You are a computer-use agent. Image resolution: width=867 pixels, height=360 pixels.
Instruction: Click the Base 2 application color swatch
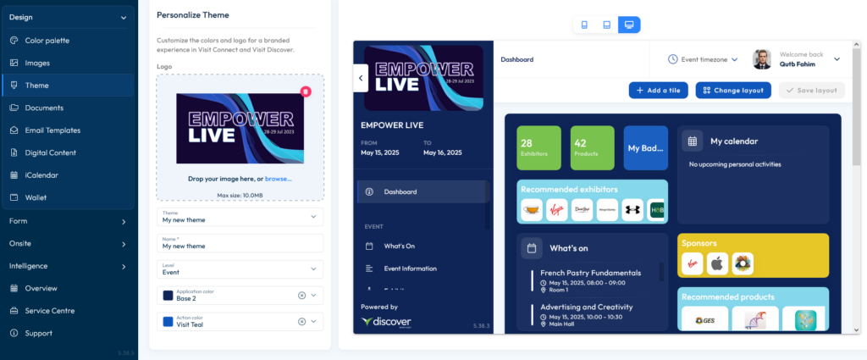click(x=168, y=296)
